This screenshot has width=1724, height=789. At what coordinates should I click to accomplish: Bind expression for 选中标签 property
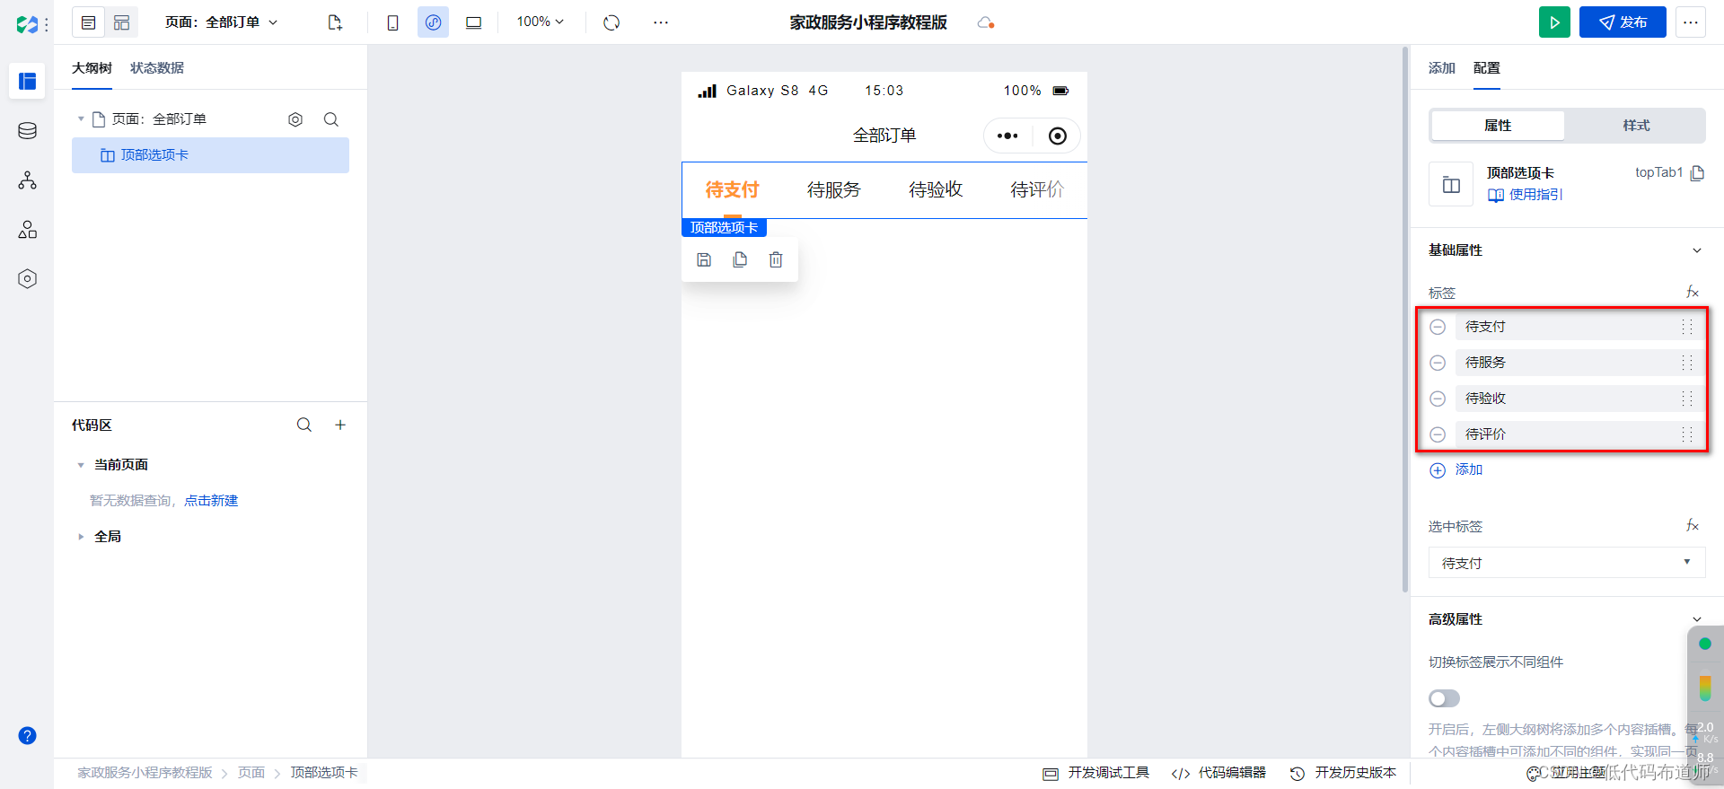1693,525
